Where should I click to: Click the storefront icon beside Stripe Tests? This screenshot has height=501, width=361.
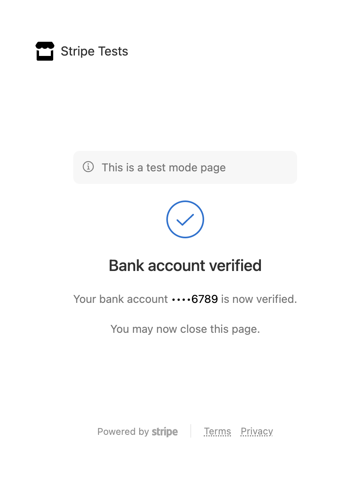tap(45, 51)
